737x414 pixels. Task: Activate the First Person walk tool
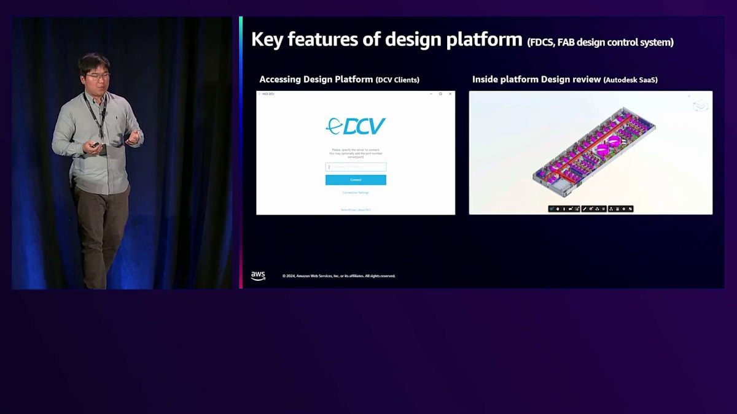[564, 209]
